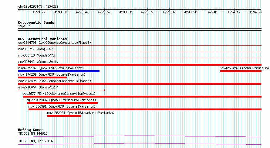Select nsv578442 (Cooper2011) variant label

point(38,62)
